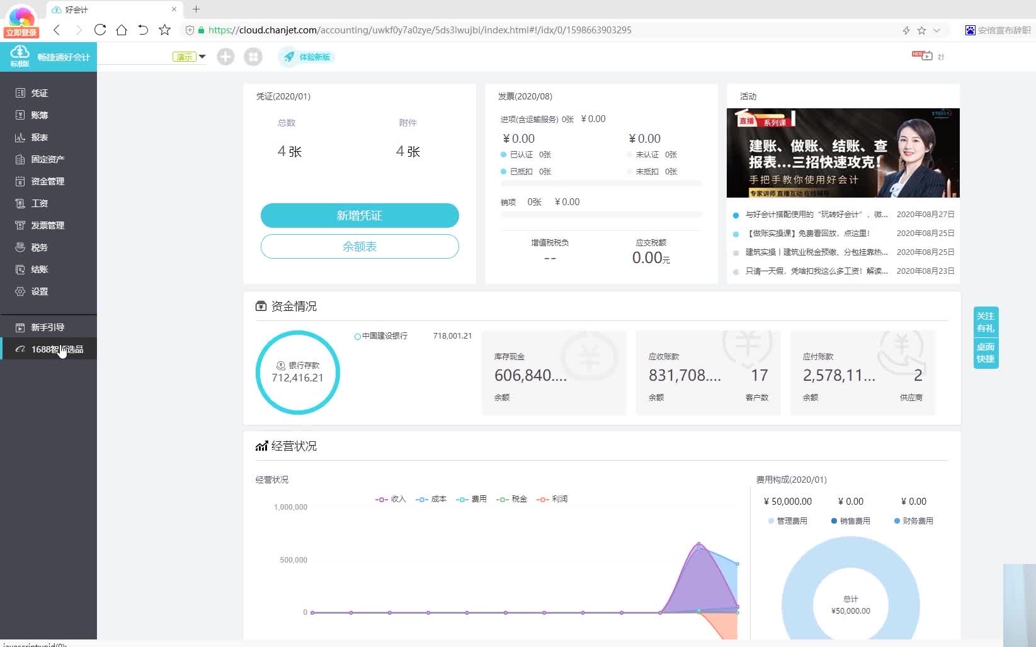Click the 资金情况 section icon
Screen dimensions: 1036x647
(261, 306)
